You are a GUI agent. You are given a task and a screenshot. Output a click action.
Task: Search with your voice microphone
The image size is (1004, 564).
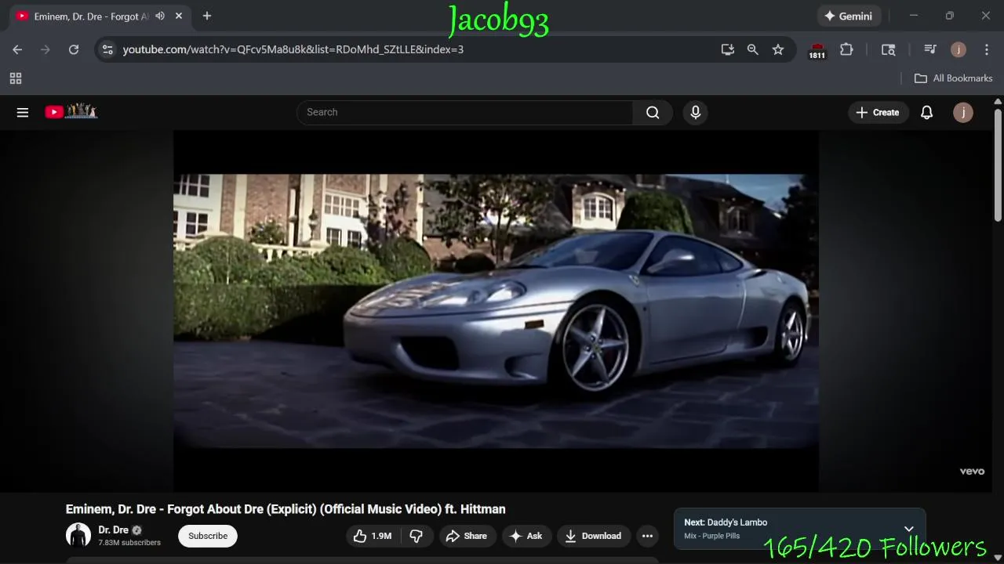(695, 112)
